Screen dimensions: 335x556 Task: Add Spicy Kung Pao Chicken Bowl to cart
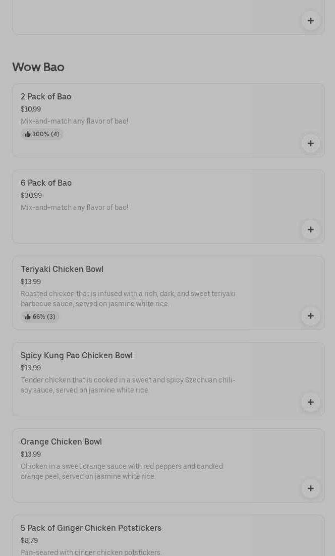pyautogui.click(x=310, y=402)
